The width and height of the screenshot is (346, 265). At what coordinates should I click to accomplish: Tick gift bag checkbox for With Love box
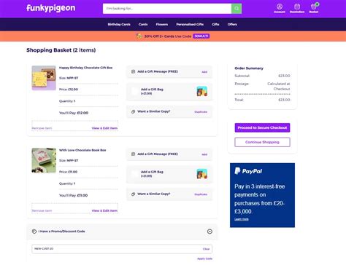coord(135,174)
